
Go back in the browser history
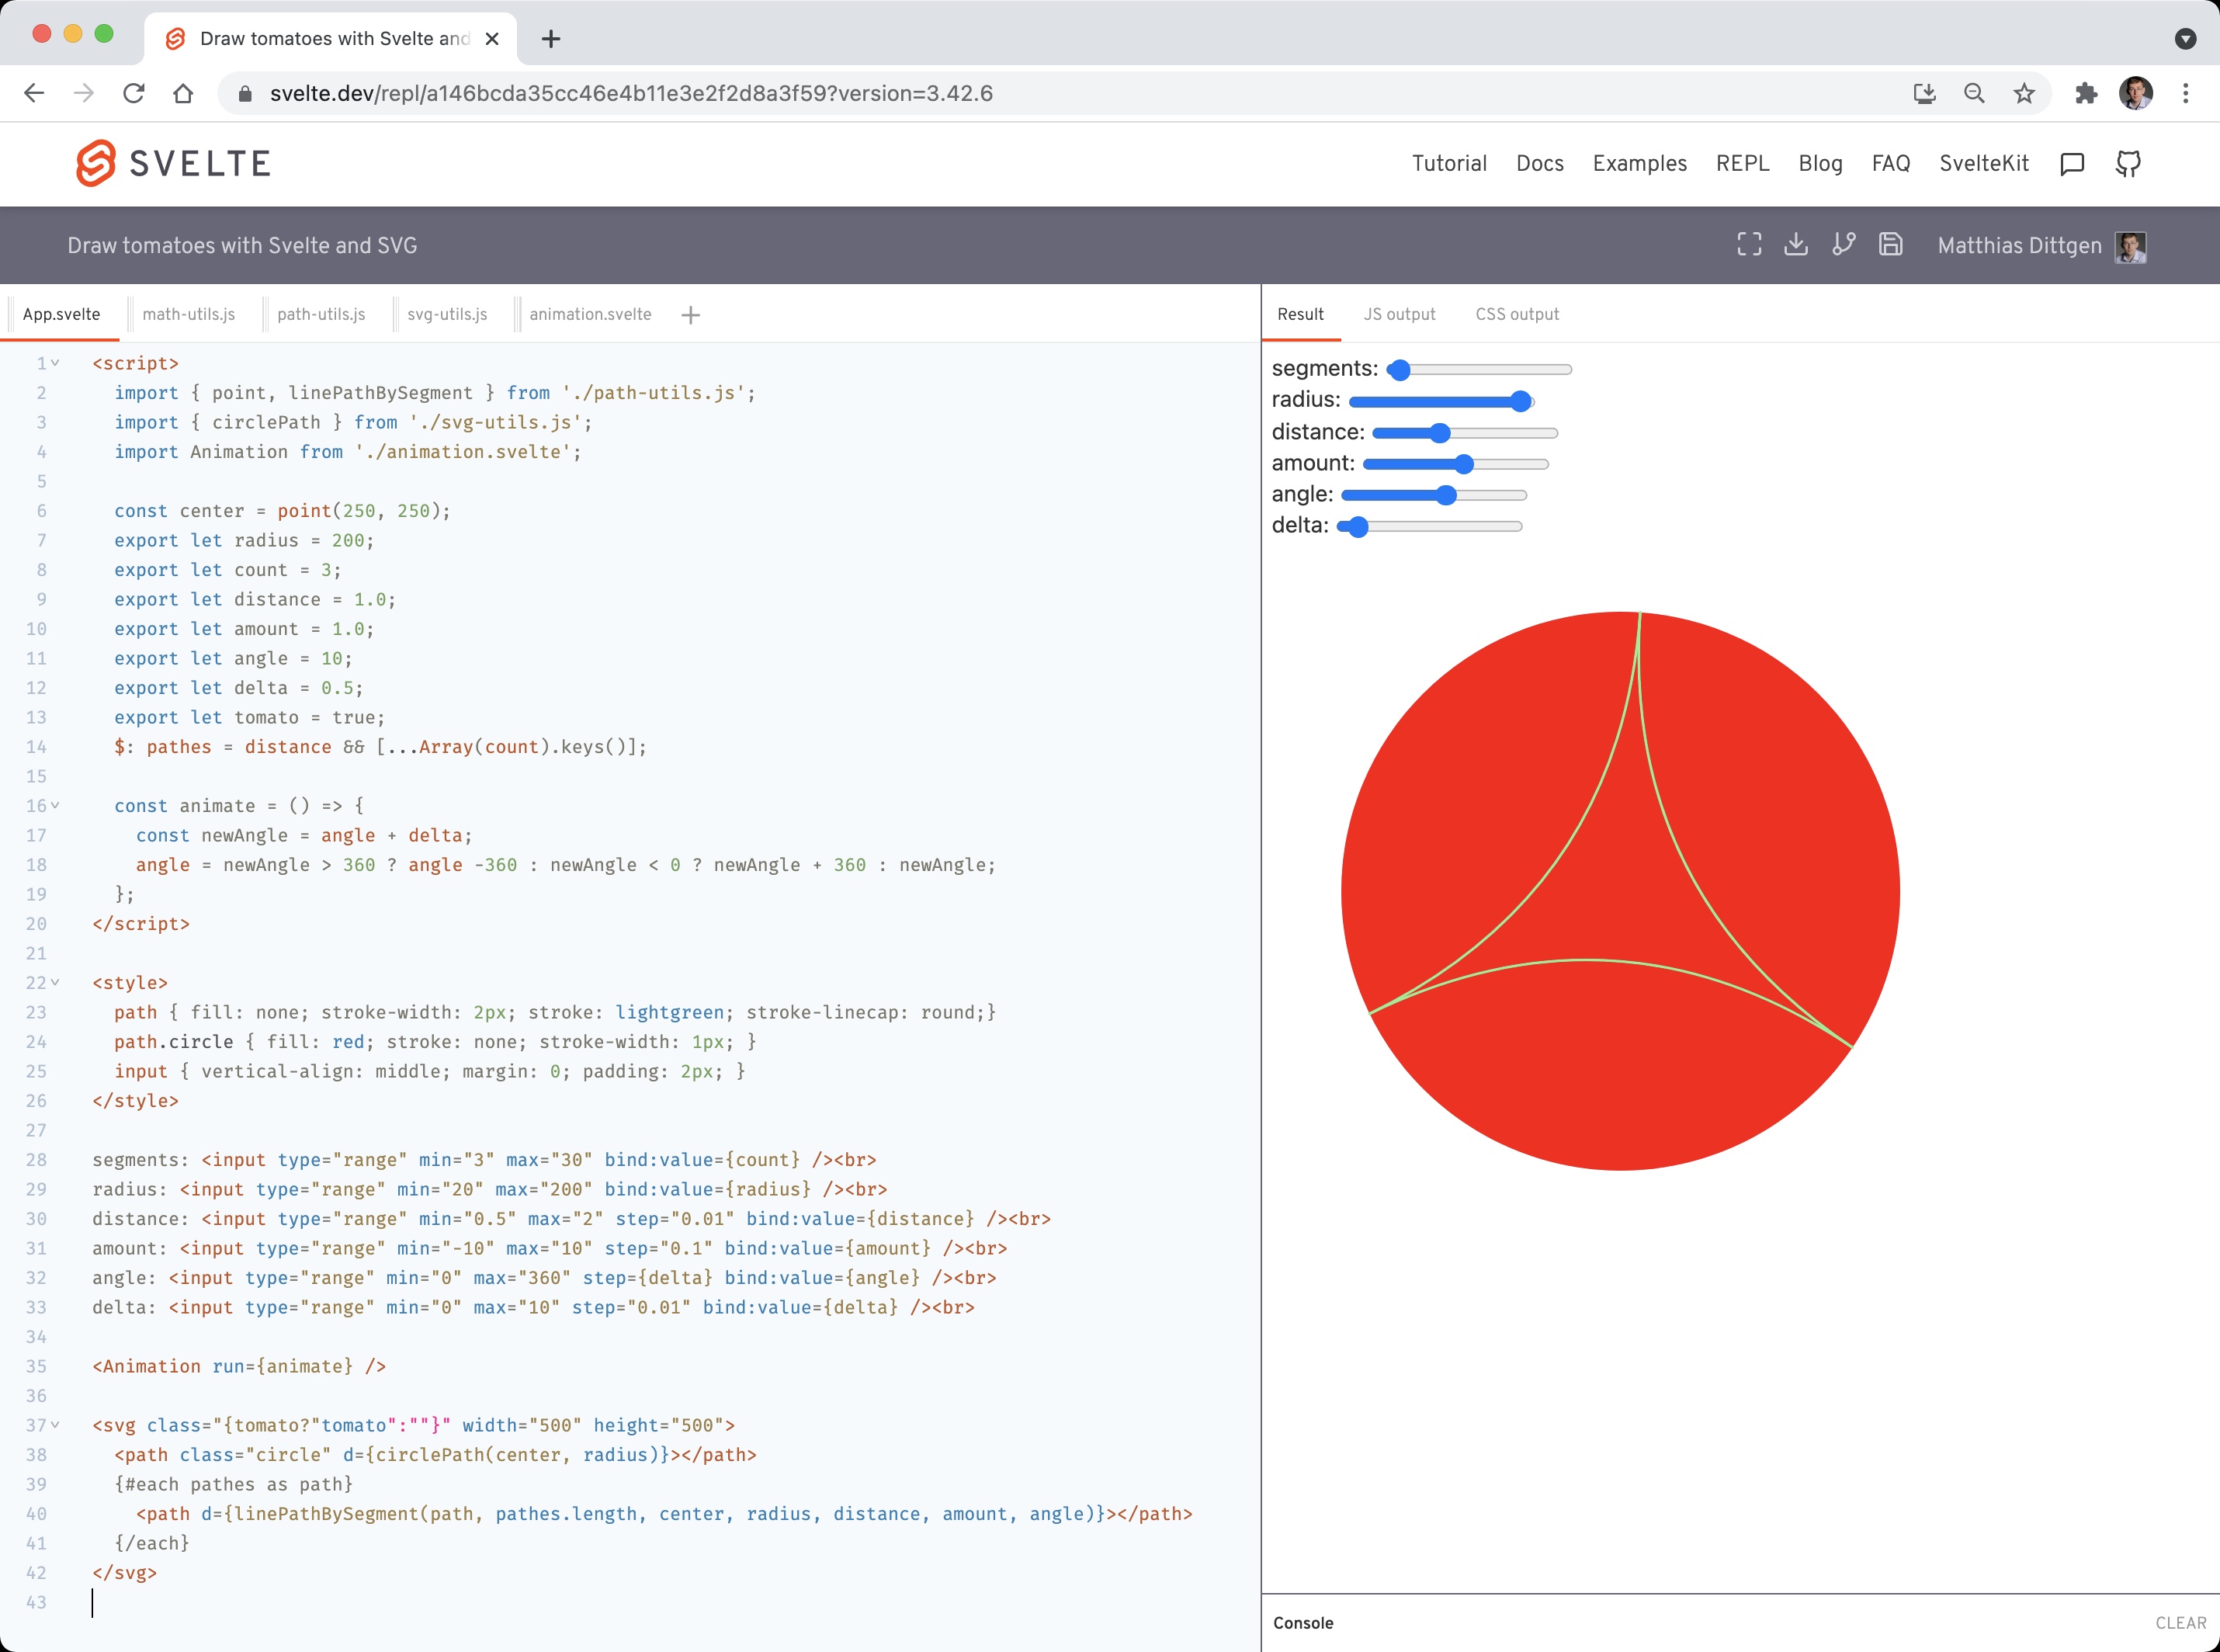coord(34,93)
